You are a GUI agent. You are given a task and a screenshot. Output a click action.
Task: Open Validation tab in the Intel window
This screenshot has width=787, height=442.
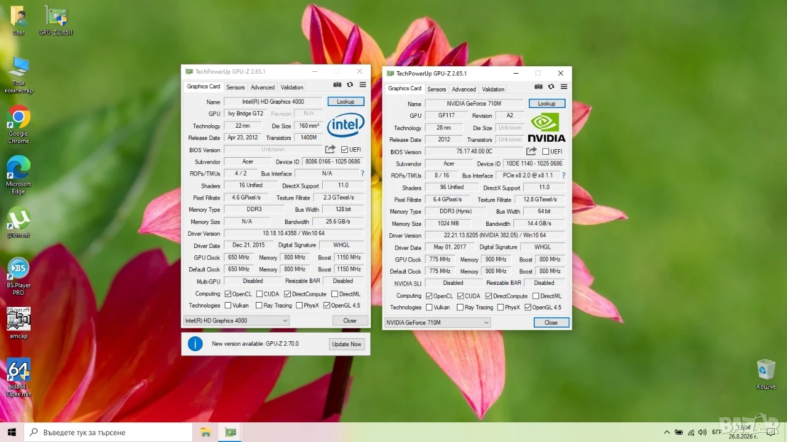pos(292,87)
